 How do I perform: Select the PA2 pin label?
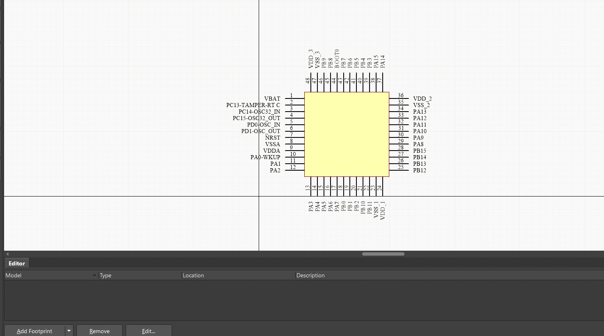click(x=275, y=171)
